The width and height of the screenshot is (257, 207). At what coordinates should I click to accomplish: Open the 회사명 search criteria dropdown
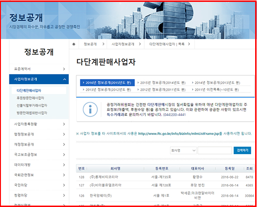183,150
